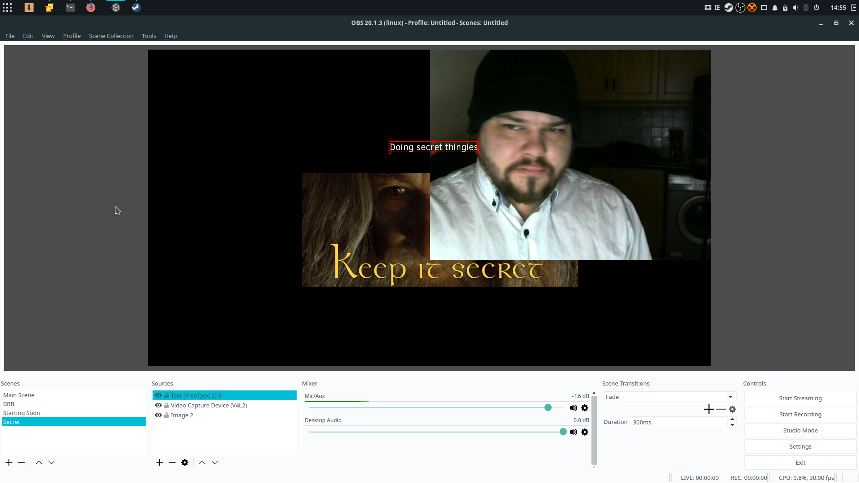The image size is (859, 483).
Task: Click Start Streaming
Action: coord(800,398)
